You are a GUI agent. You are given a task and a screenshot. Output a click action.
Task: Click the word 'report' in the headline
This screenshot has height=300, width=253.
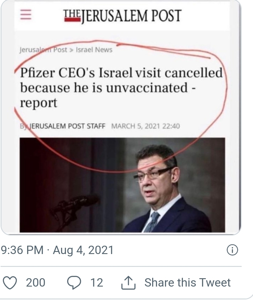pos(38,103)
